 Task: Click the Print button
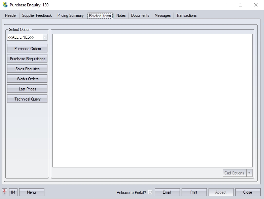194,192
